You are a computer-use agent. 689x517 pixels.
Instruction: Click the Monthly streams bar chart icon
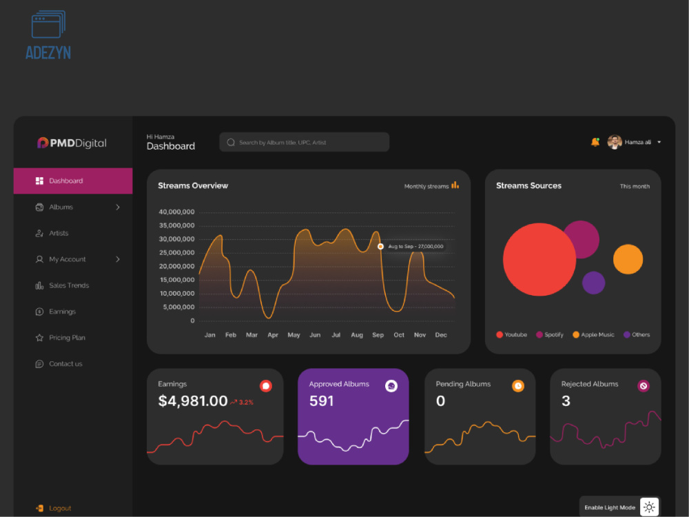click(455, 185)
